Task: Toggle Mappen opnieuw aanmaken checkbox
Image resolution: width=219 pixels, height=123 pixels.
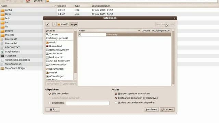Action: (x=116, y=94)
